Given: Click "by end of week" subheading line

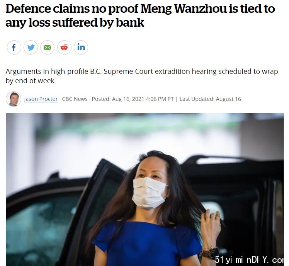Looking at the screenshot, I should point(30,81).
